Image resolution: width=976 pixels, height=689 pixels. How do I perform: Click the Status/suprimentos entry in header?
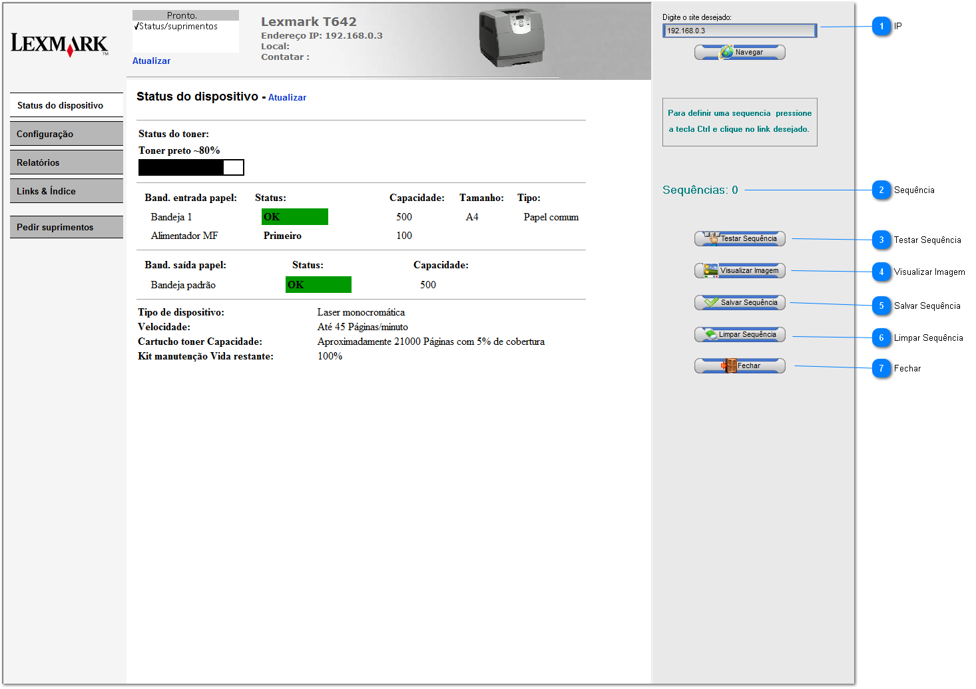(176, 27)
